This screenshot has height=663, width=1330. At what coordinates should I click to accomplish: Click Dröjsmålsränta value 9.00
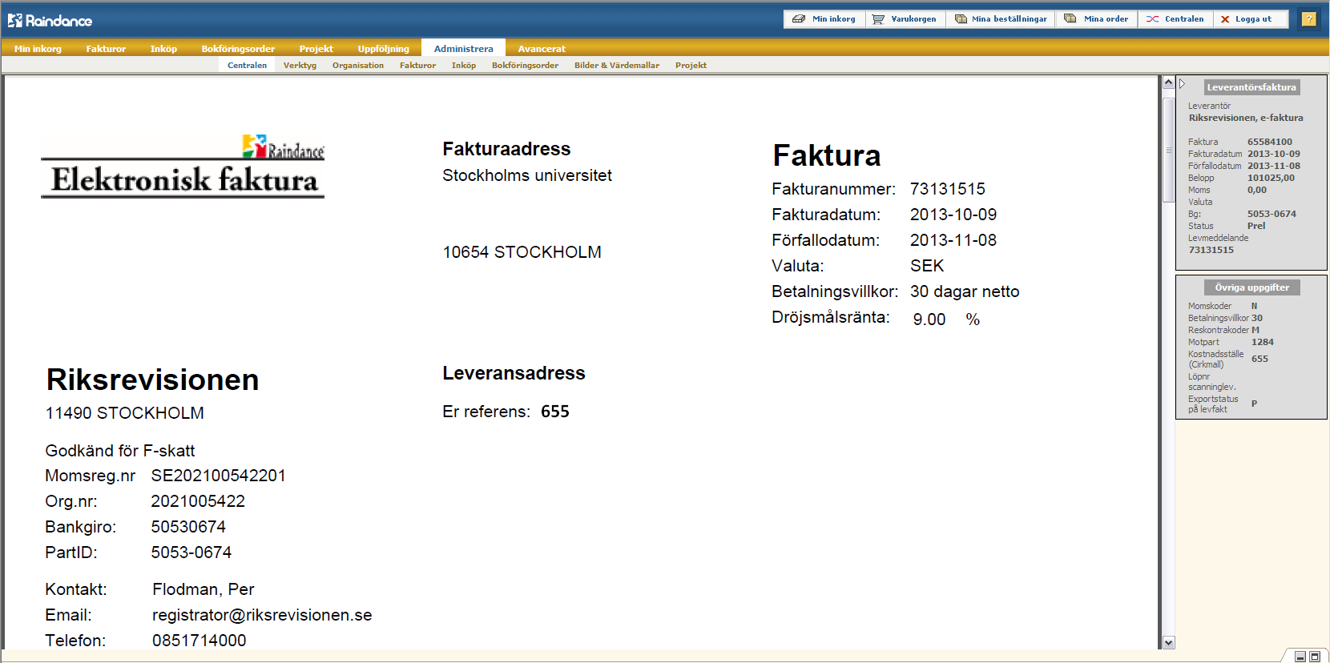coord(929,319)
